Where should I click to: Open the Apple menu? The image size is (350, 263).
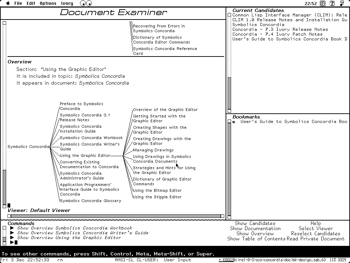[8, 3]
